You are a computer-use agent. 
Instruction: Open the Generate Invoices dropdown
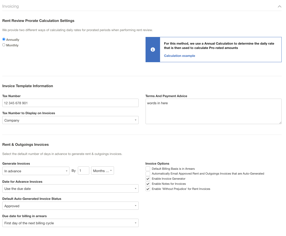pos(36,171)
